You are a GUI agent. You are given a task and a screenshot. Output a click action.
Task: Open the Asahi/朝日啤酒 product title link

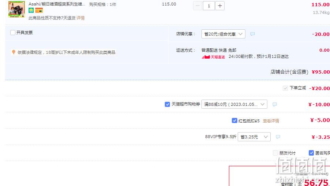(x=57, y=4)
